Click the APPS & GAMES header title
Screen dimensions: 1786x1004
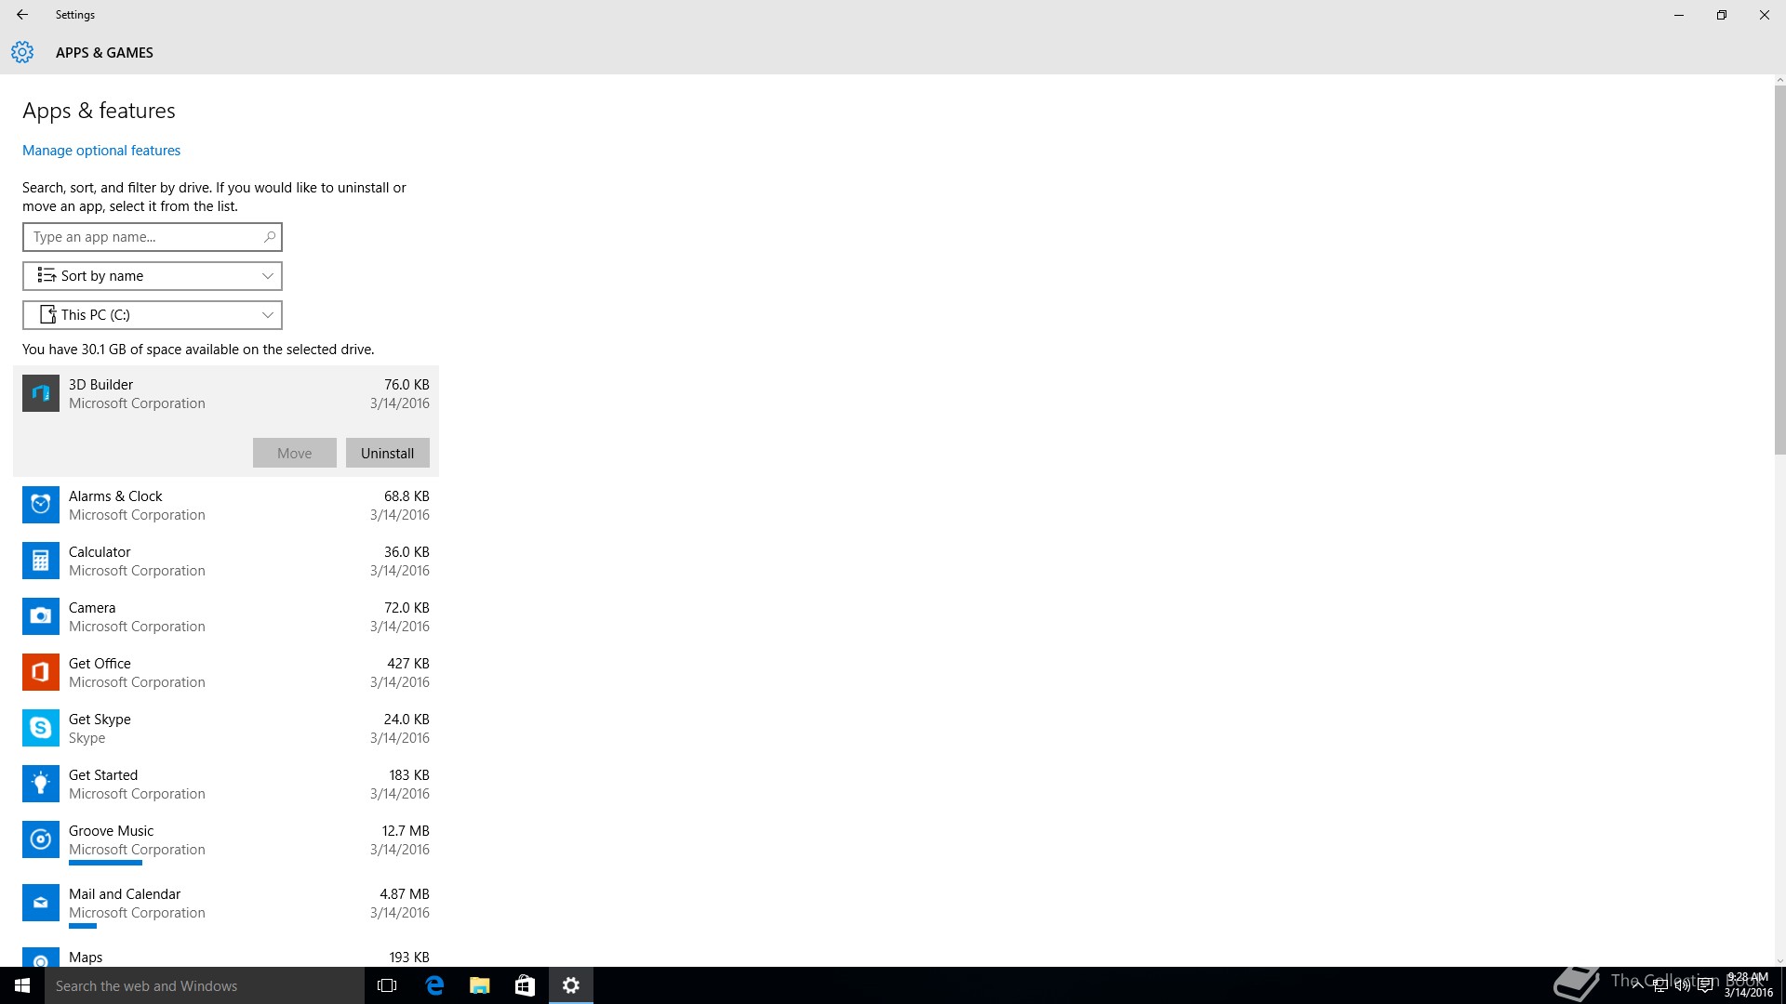tap(104, 53)
